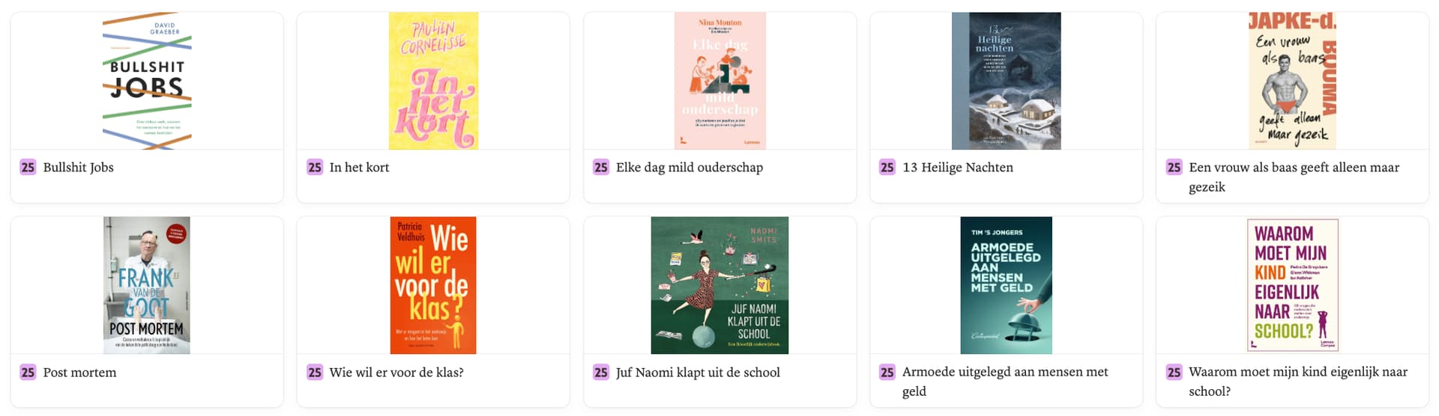Select the Waarom moet mijn kind cover image
The image size is (1439, 416).
click(1292, 285)
